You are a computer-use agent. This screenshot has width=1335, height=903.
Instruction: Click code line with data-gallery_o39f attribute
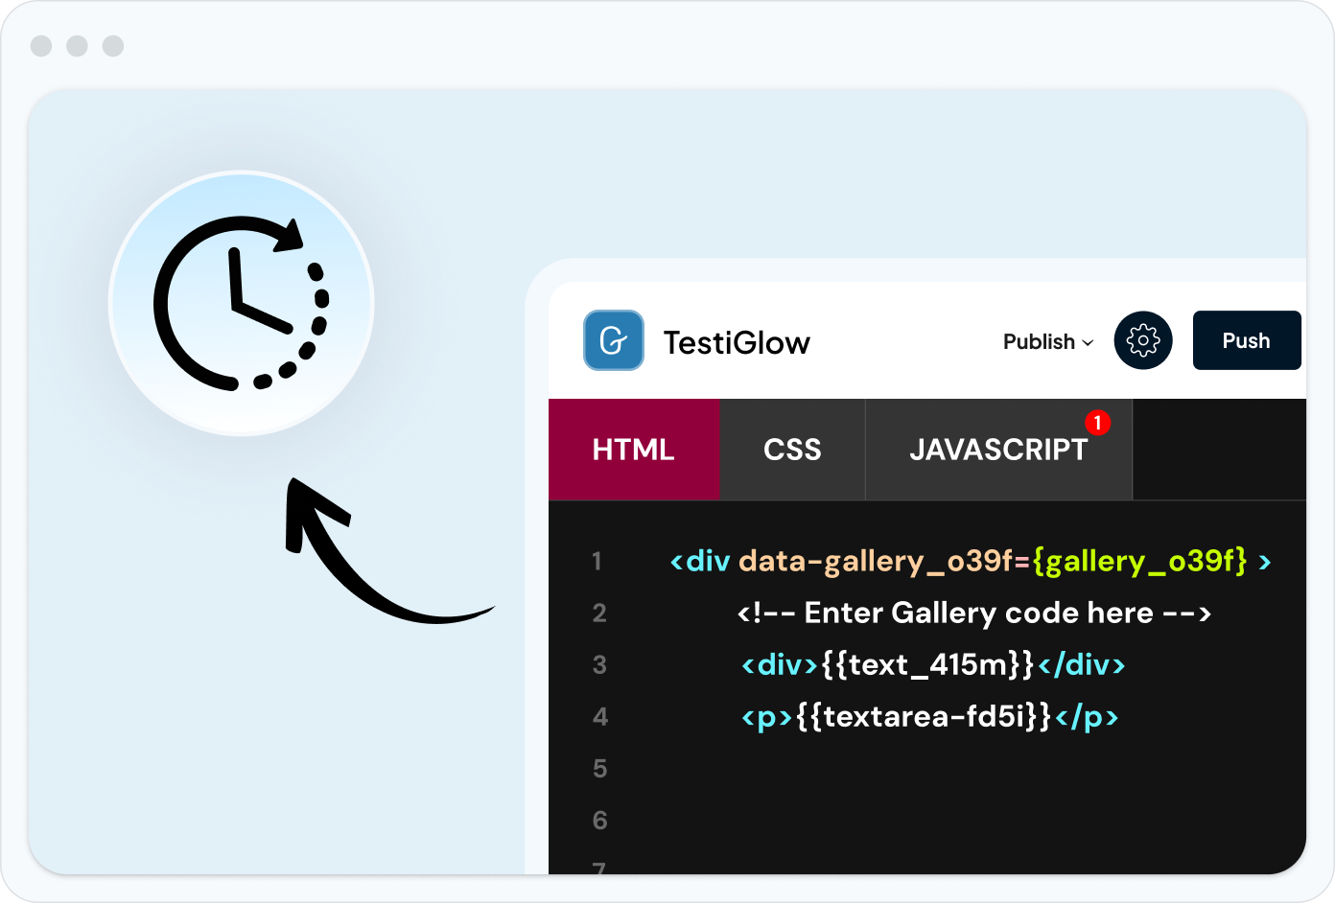pos(971,561)
